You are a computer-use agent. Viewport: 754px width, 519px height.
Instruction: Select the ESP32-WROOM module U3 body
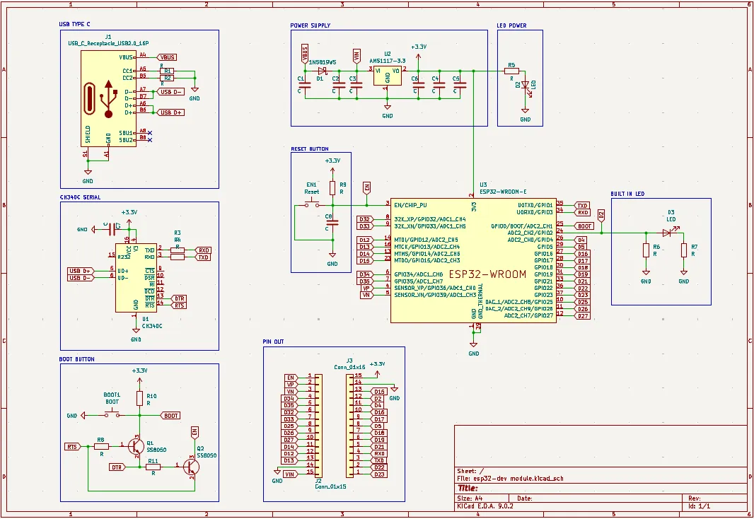(x=472, y=260)
